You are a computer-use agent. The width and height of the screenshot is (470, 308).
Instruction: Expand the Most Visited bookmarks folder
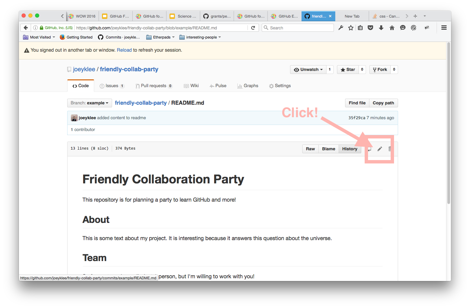[x=39, y=37]
